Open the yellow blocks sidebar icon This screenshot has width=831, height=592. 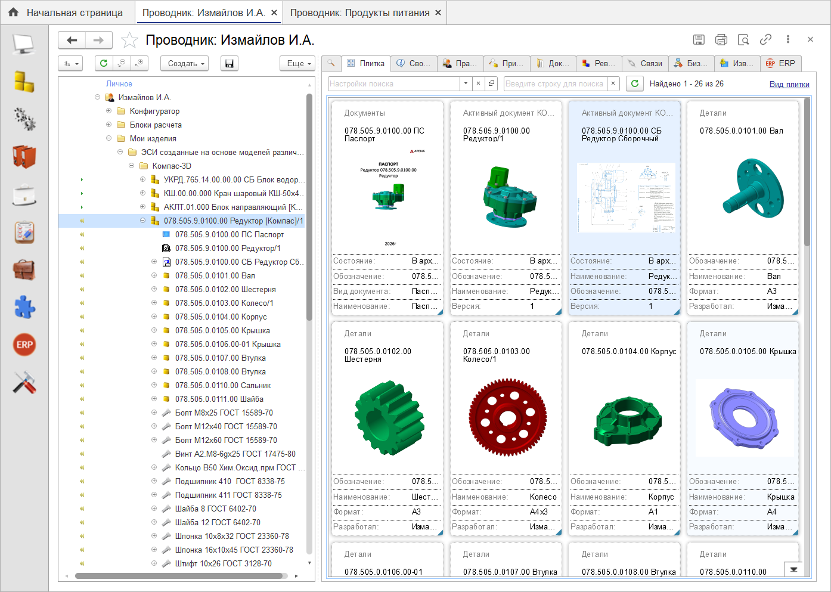[24, 82]
